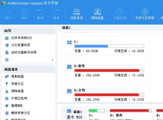163x120 pixels.
Task: Click the 分配空间 allocate space icon
Action: pos(119,12)
